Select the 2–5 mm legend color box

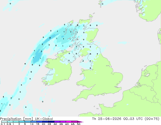coord(22,122)
